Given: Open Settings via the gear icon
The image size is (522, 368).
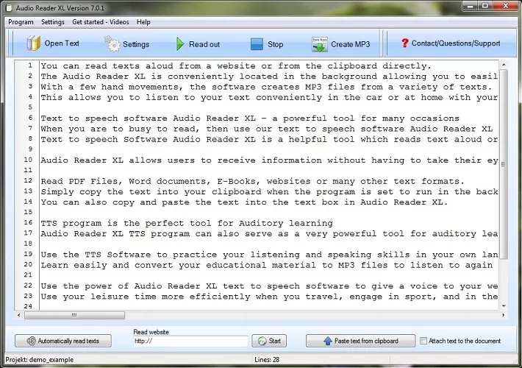Looking at the screenshot, I should 112,43.
